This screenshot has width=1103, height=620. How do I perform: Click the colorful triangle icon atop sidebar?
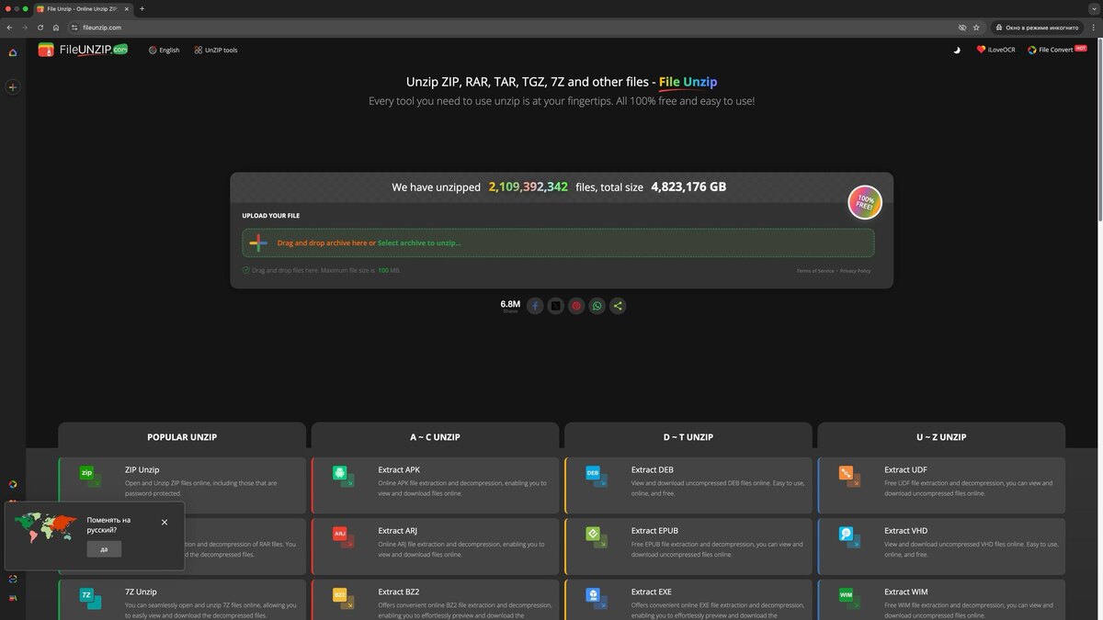pyautogui.click(x=13, y=52)
